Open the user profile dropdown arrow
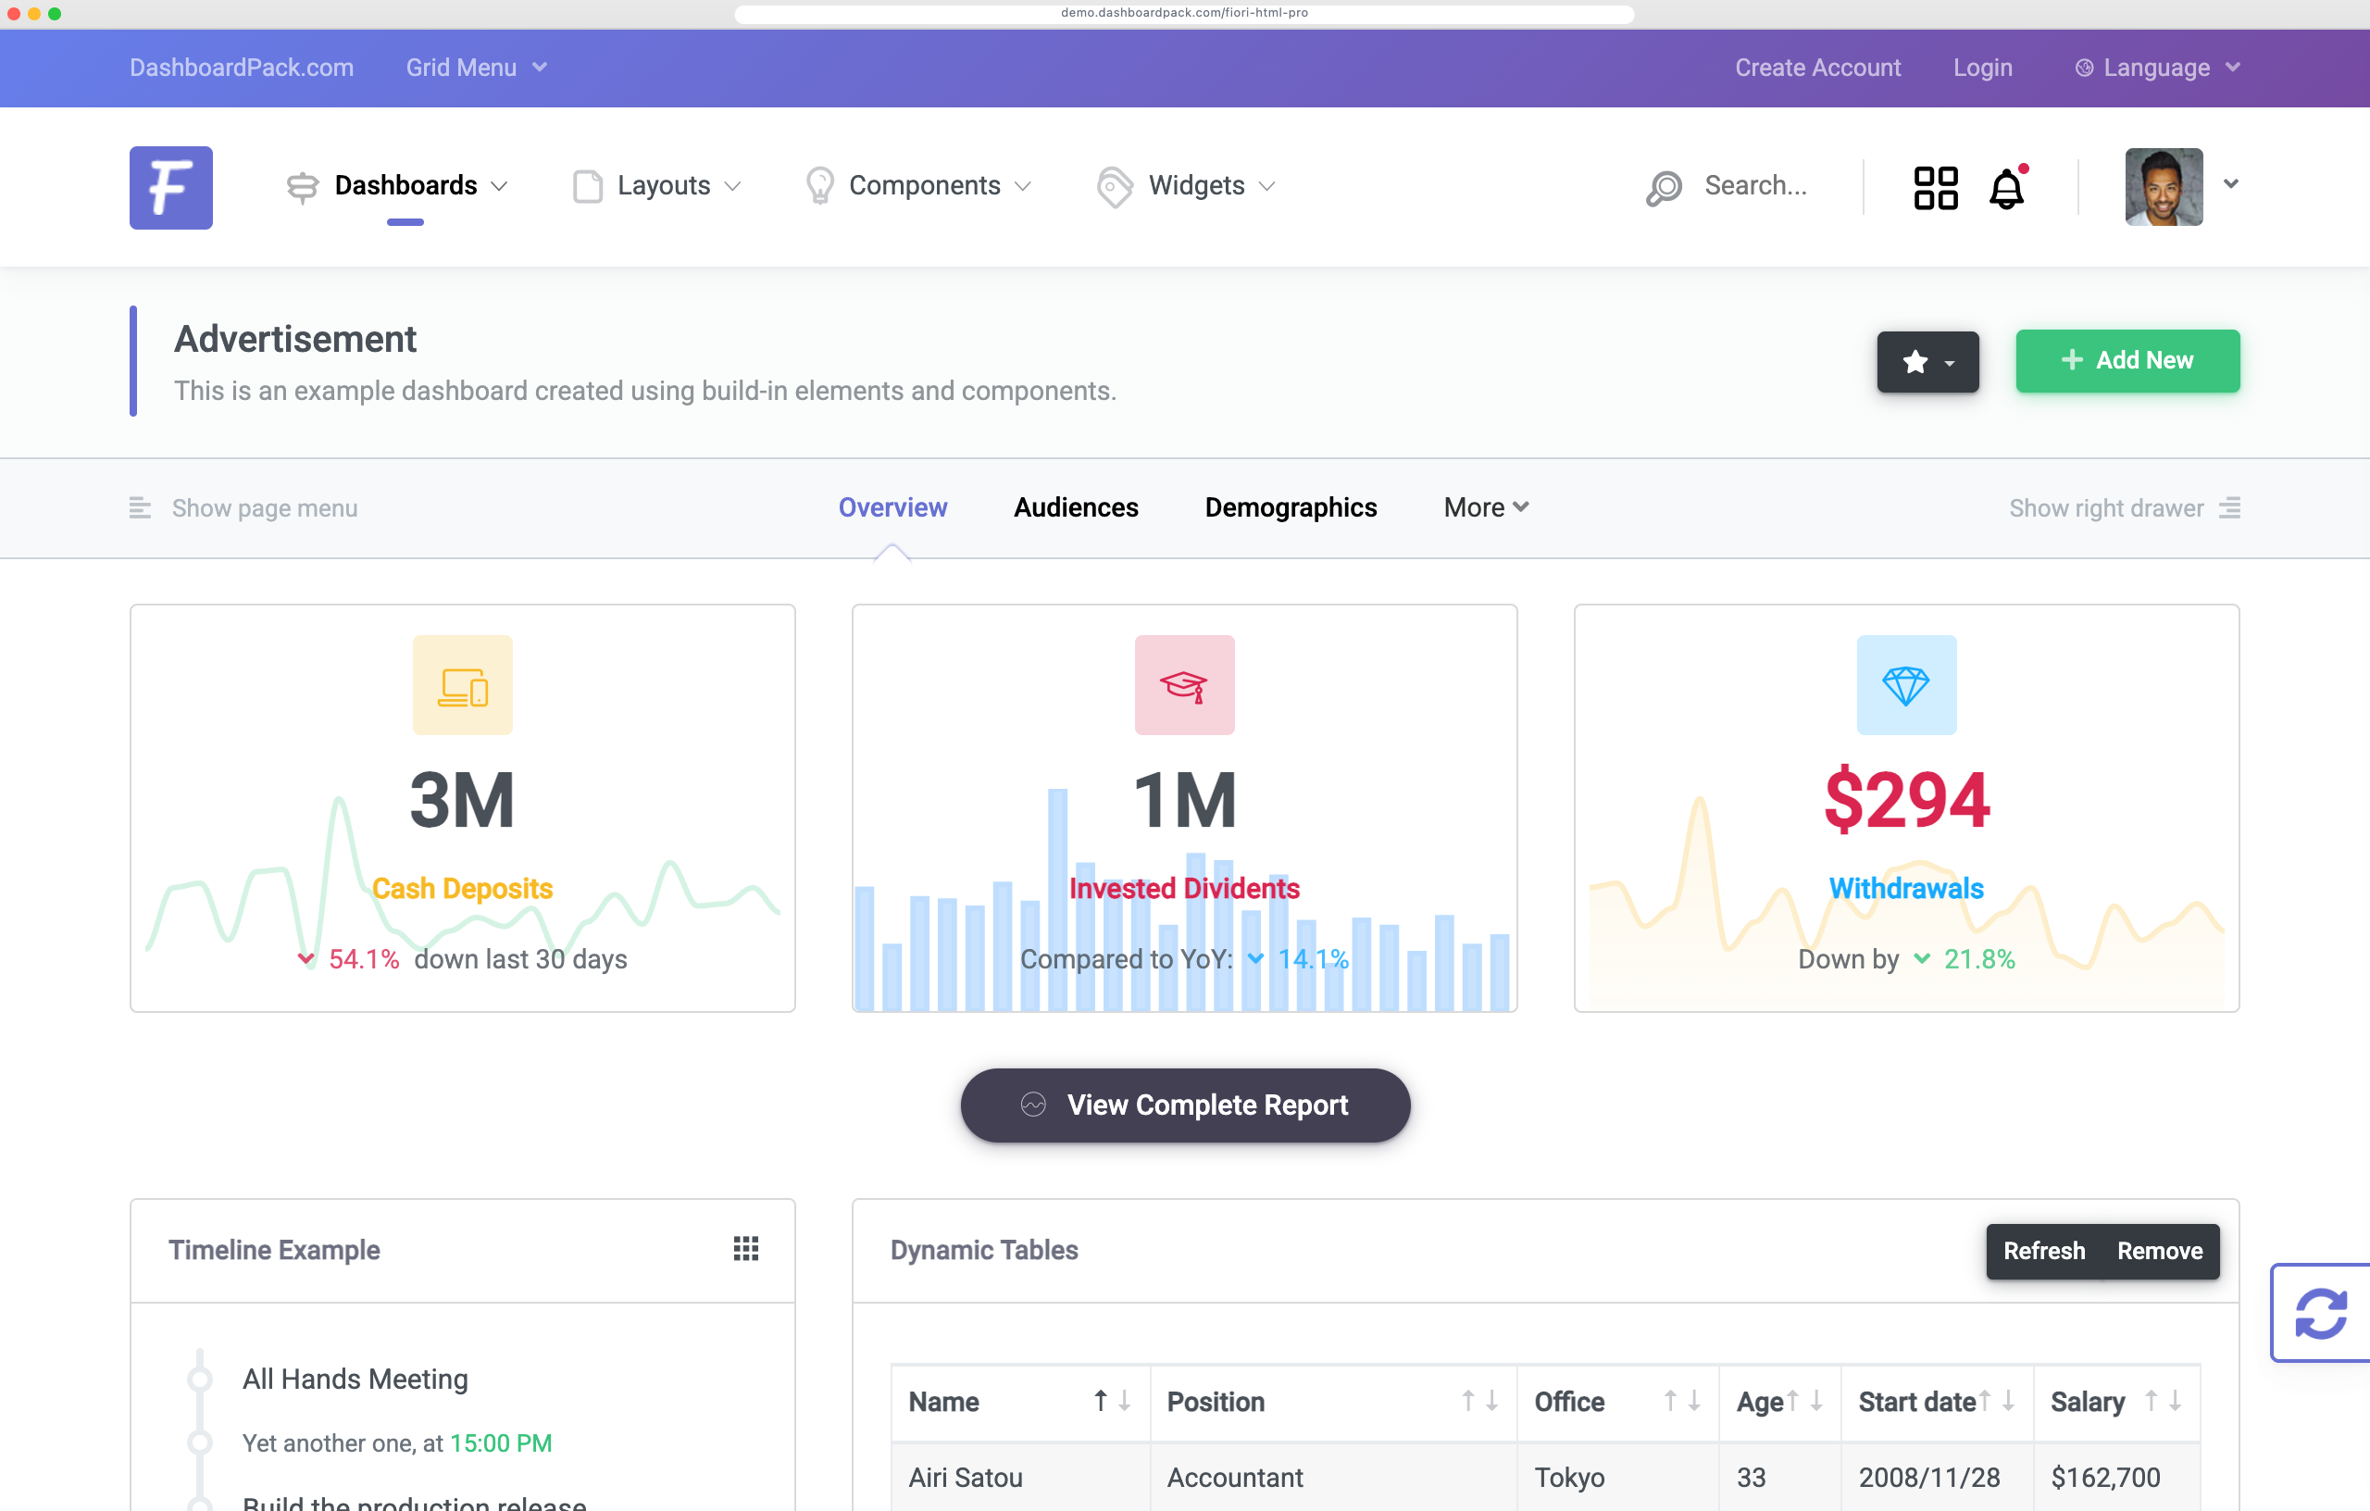This screenshot has height=1511, width=2370. 2230,184
